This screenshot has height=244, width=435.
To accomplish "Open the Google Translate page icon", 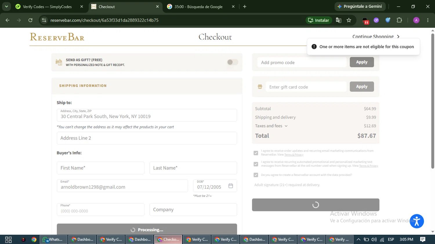I will tap(338, 20).
